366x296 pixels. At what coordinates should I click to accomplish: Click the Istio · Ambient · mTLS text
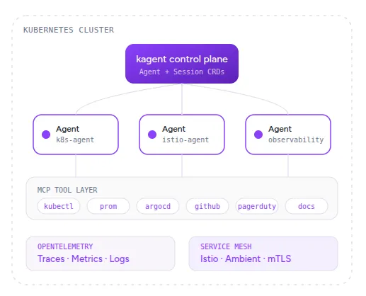tap(246, 259)
